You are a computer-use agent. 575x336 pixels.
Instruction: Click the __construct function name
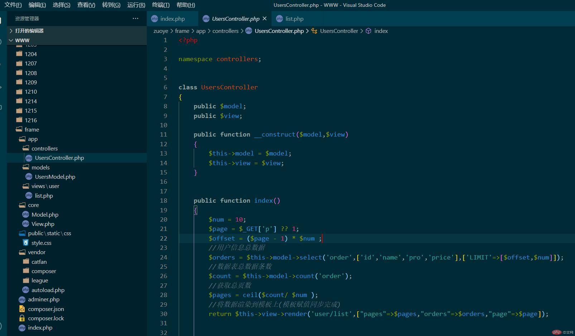pyautogui.click(x=275, y=134)
